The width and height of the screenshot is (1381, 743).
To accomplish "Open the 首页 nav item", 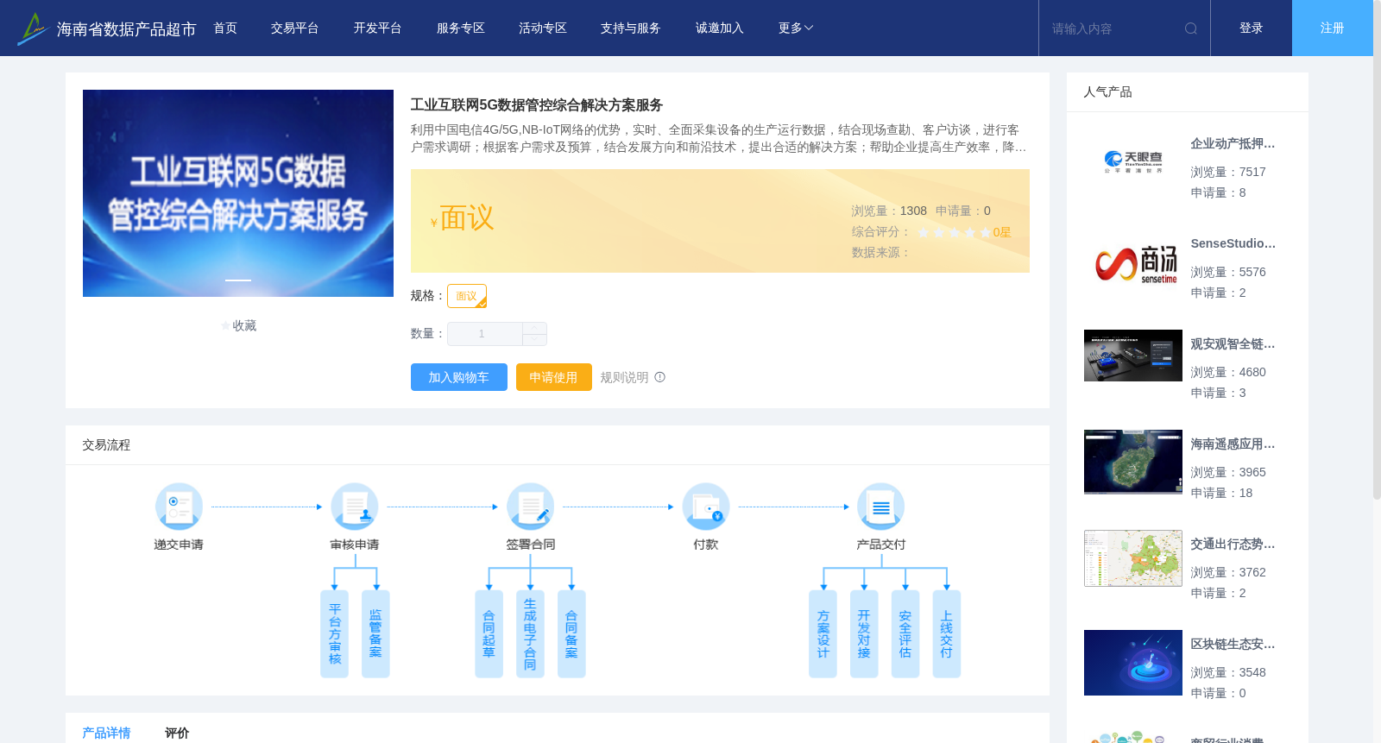I will [x=225, y=28].
